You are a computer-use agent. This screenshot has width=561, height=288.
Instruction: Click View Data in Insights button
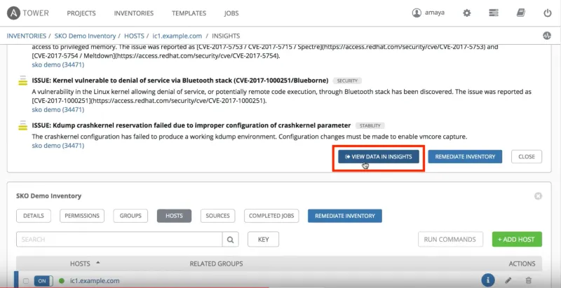[379, 156]
